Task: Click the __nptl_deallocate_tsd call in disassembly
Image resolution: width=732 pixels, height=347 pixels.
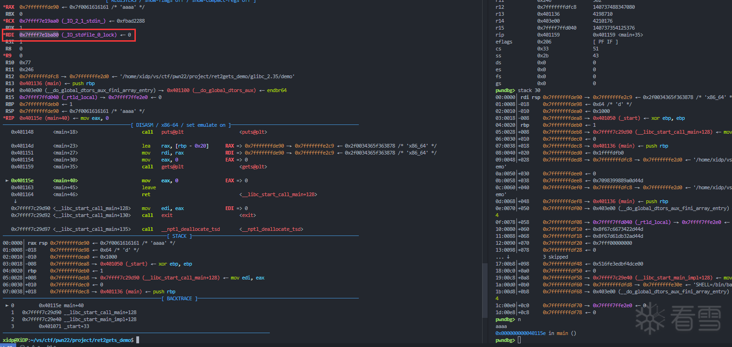Action: coord(190,229)
